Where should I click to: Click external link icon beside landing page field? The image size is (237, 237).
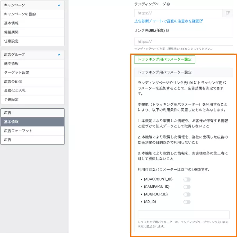click(x=228, y=13)
